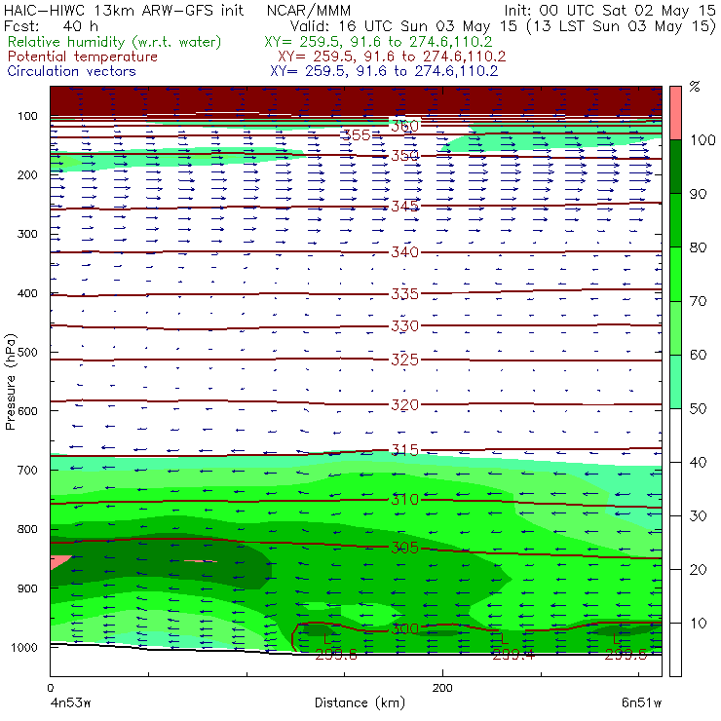The width and height of the screenshot is (721, 721).
Task: Click the 700 pressure axis tick
Action: coord(27,471)
